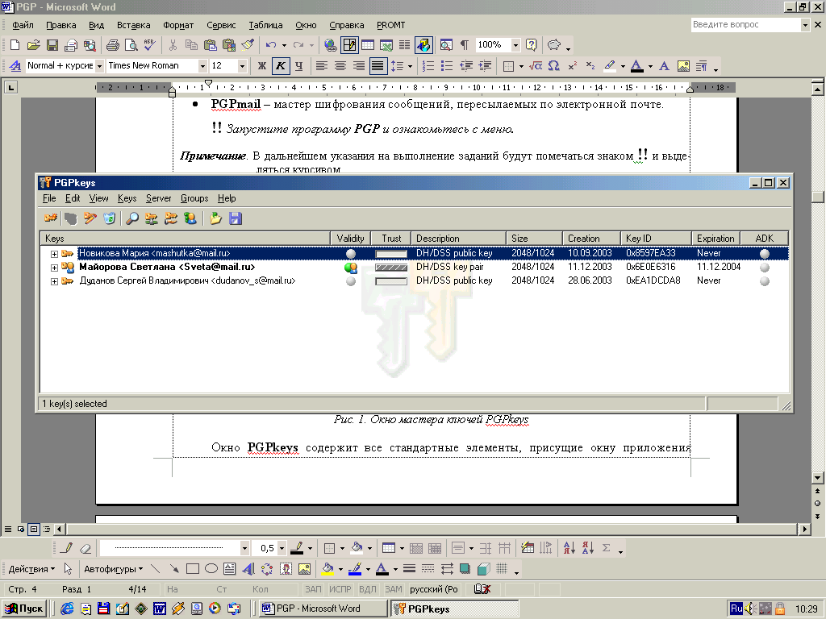Open the Zoom 100% dropdown

(x=515, y=45)
